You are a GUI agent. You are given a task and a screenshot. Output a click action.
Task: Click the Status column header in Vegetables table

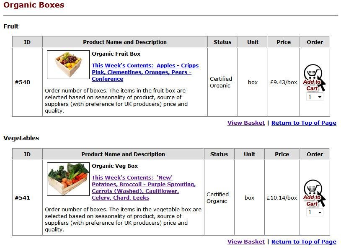click(219, 154)
